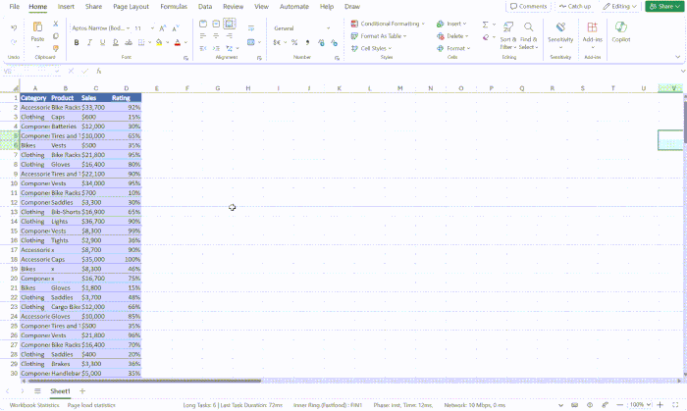Toggle Bold formatting
This screenshot has height=411, width=687.
pos(77,42)
